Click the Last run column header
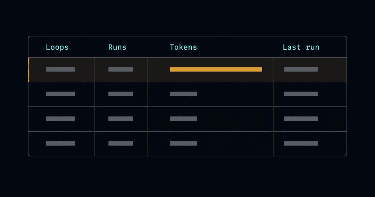 (x=301, y=47)
